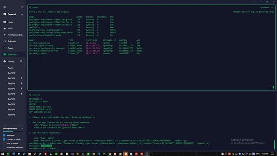Viewport: 277px width, 156px height.
Task: Select the Split view item
Action: 13,55
